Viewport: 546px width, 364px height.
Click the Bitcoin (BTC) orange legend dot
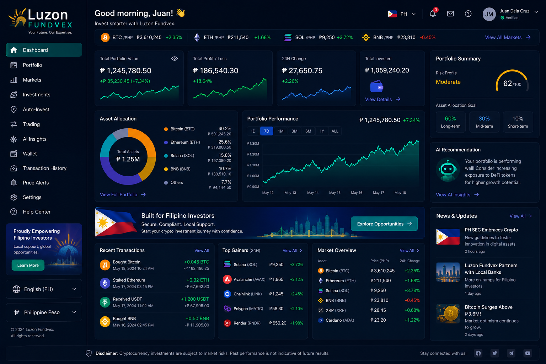coord(166,129)
